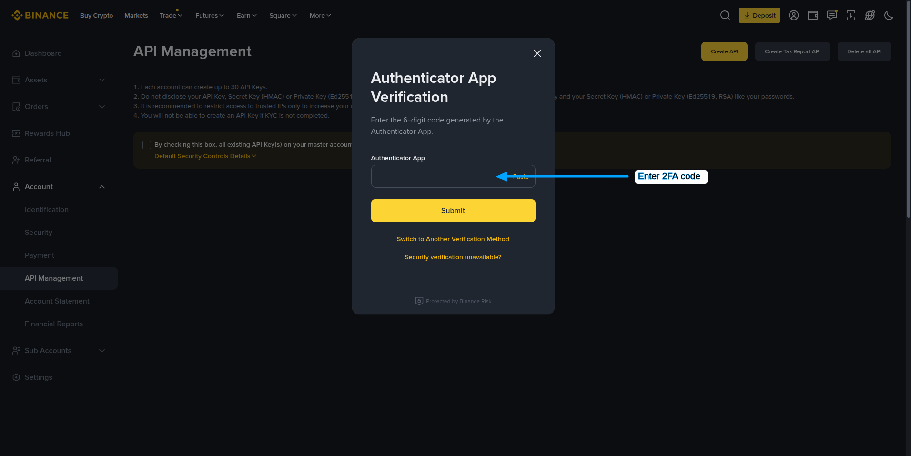Viewport: 911px width, 456px height.
Task: Click the Dashboard home icon in sidebar
Action: click(x=16, y=53)
